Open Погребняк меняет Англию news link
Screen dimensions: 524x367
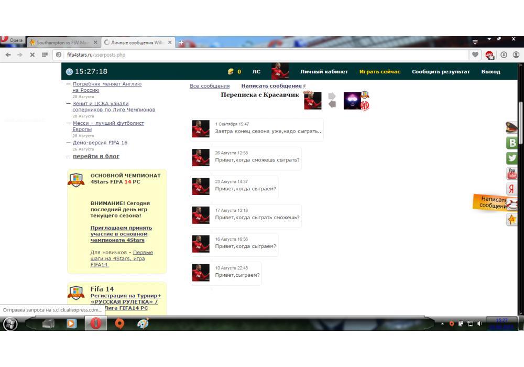[107, 87]
